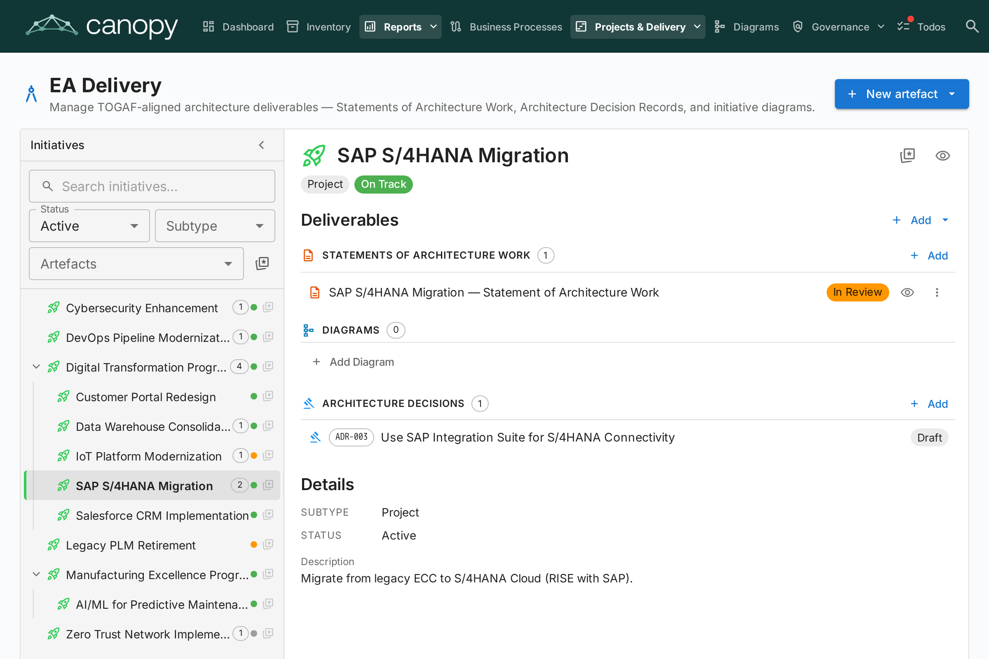Screen dimensions: 989x659
Task: Open the search magnifier in top bar
Action: pos(972,26)
